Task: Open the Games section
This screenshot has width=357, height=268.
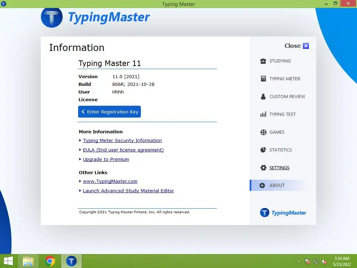Action: click(x=276, y=132)
